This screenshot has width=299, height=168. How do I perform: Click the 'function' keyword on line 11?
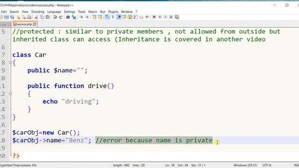(69, 86)
